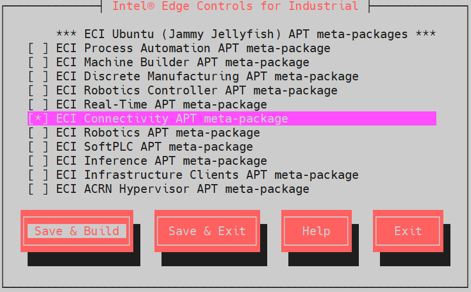
Task: Enable the ECI SoftPLC meta-package checkbox
Action: [38, 147]
